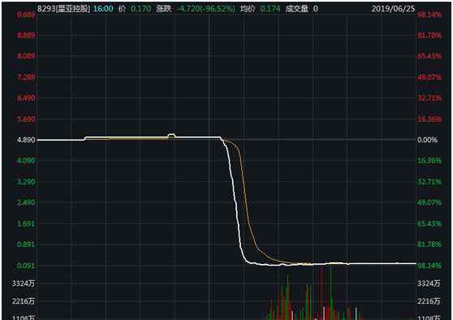453x320 pixels.
Task: Select the average price value 0.174
Action: (270, 9)
